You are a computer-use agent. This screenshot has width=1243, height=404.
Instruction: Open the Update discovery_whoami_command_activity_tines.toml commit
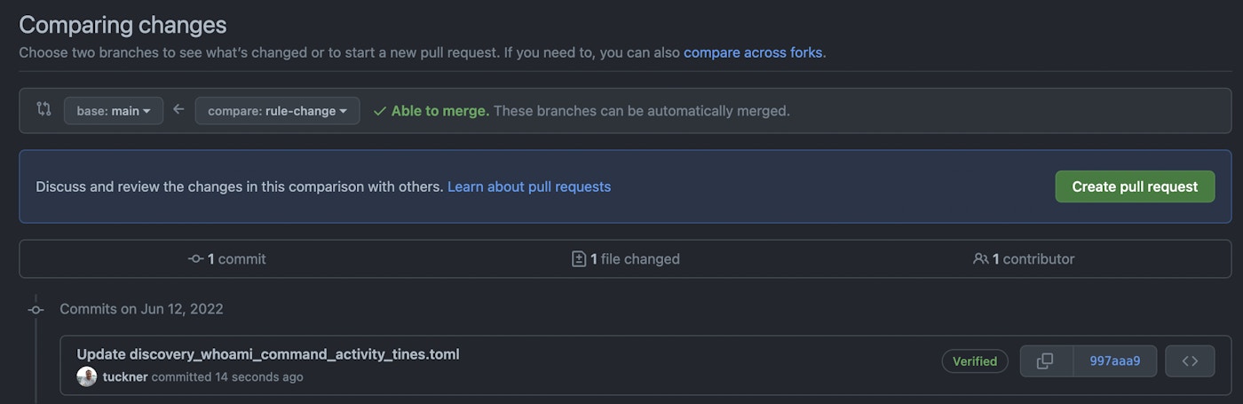[268, 354]
